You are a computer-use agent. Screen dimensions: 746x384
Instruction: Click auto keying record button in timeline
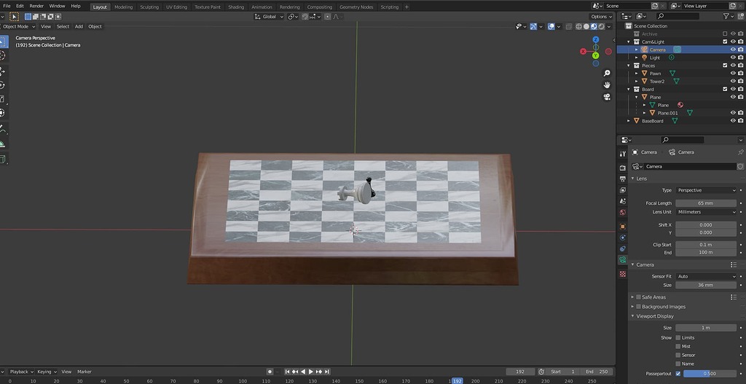pos(270,372)
